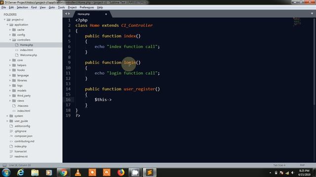Click the CI_Controller class name
Image resolution: width=316 pixels, height=177 pixels.
[137, 26]
